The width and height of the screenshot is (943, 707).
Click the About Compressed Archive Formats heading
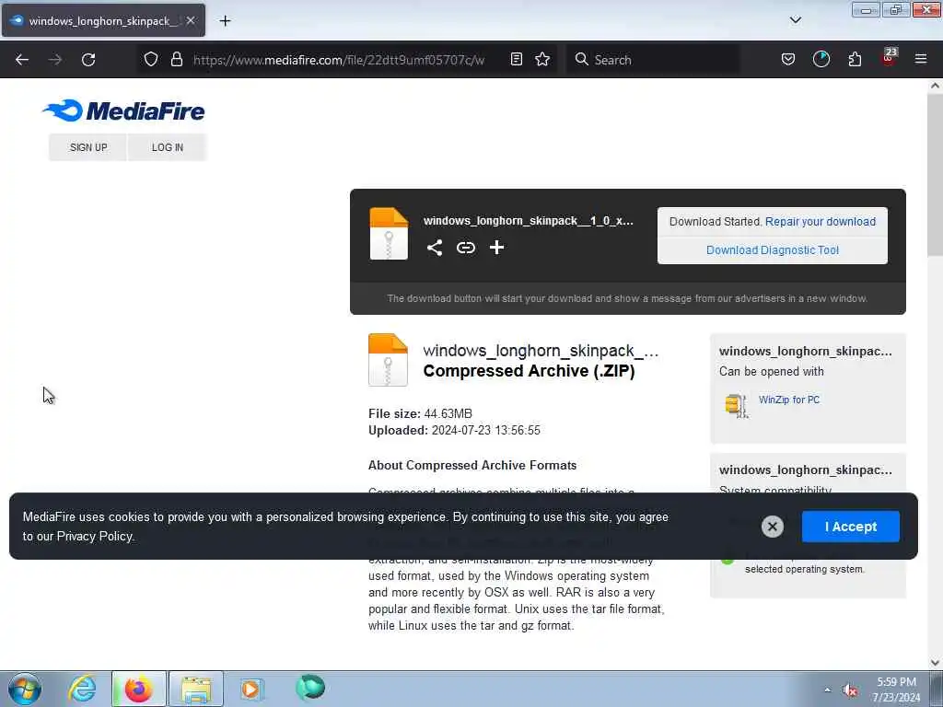click(x=472, y=465)
